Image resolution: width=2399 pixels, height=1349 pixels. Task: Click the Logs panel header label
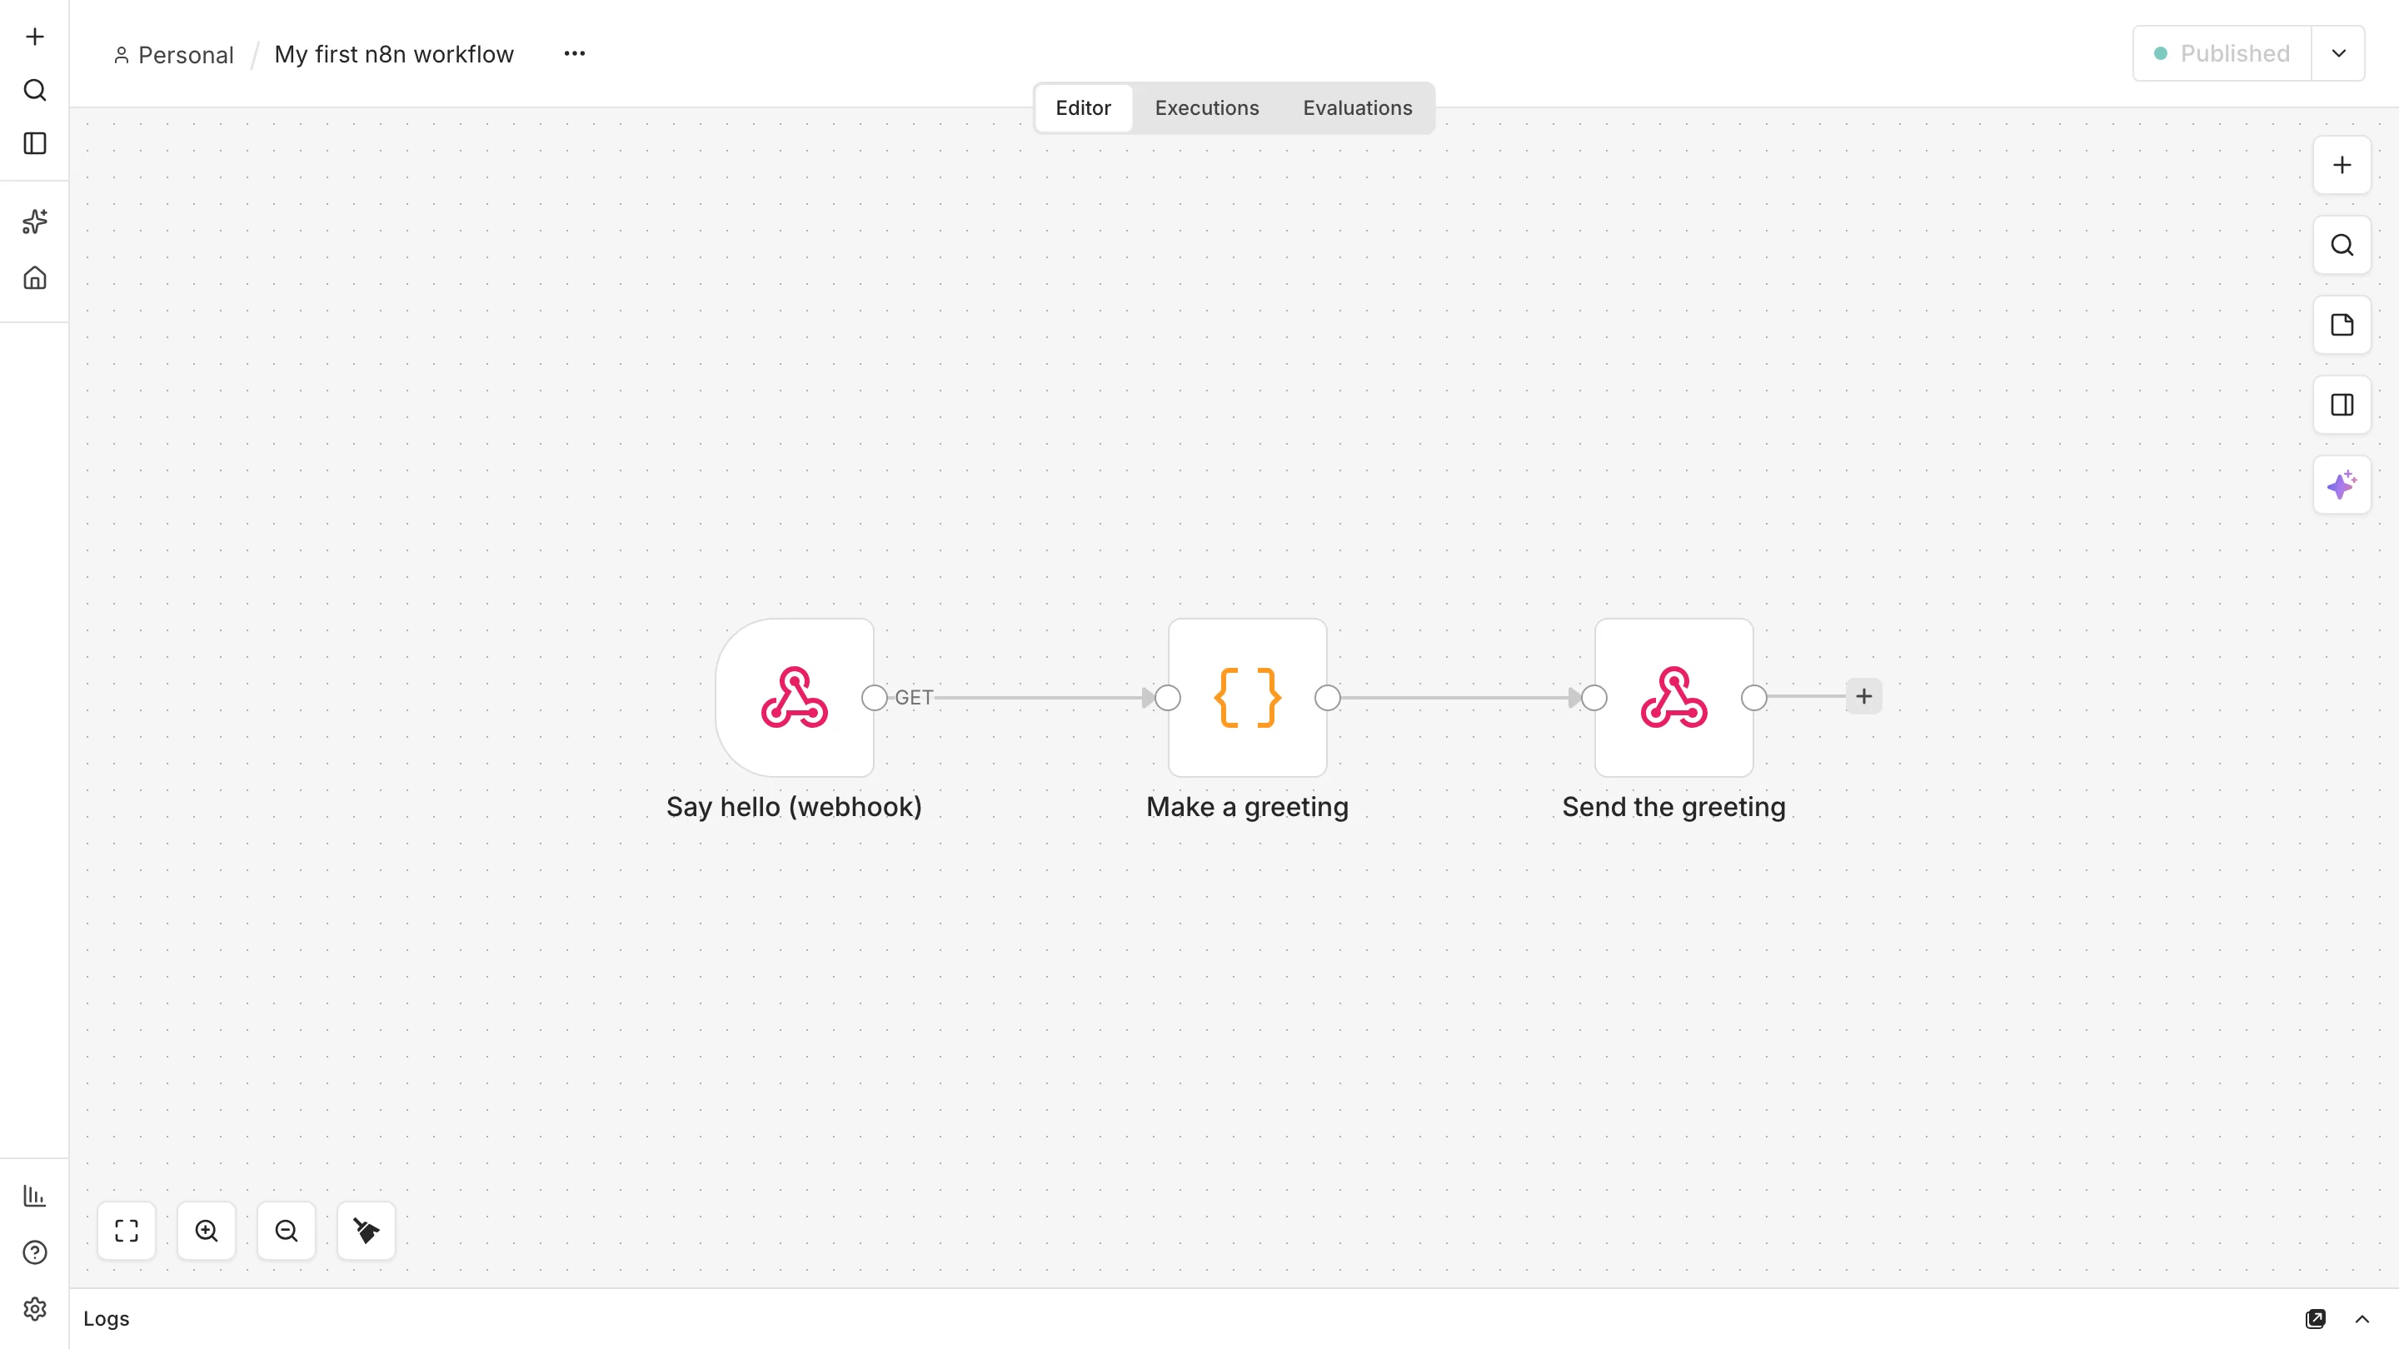[106, 1318]
